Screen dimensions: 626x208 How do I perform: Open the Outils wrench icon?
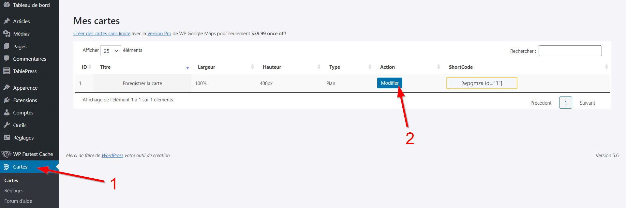coord(7,125)
